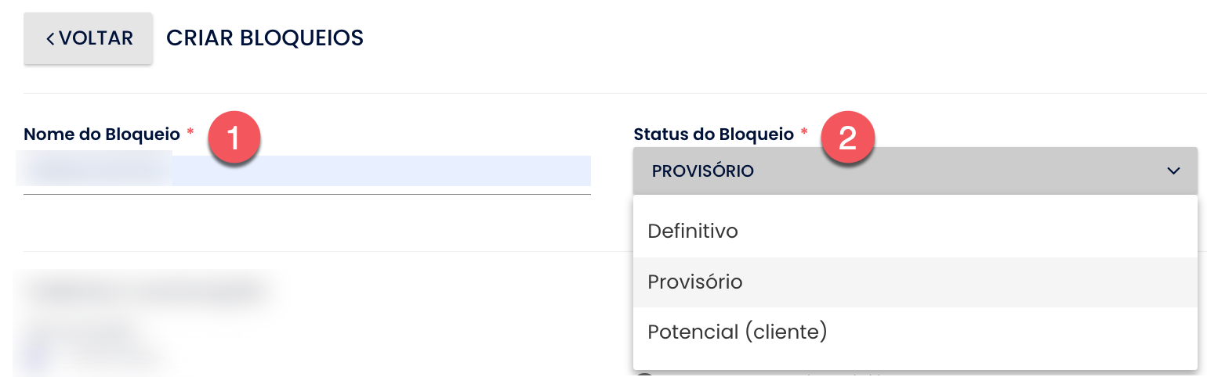Collapse the list using the dropdown chevron arrow
Screen dimensions: 1207x377
click(x=1173, y=171)
